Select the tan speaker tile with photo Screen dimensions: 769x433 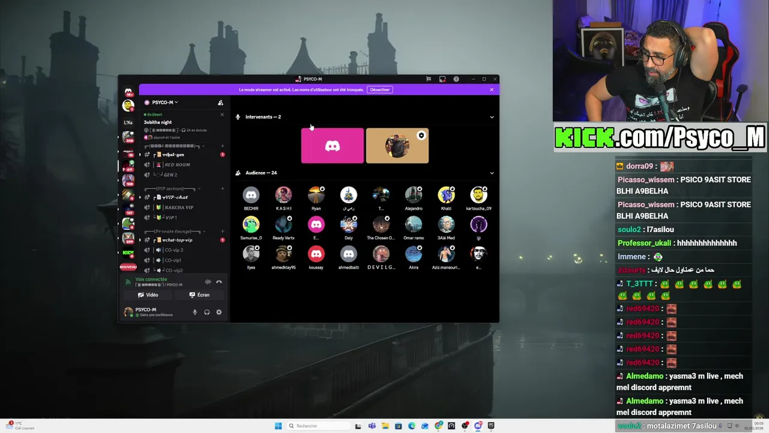pyautogui.click(x=397, y=146)
